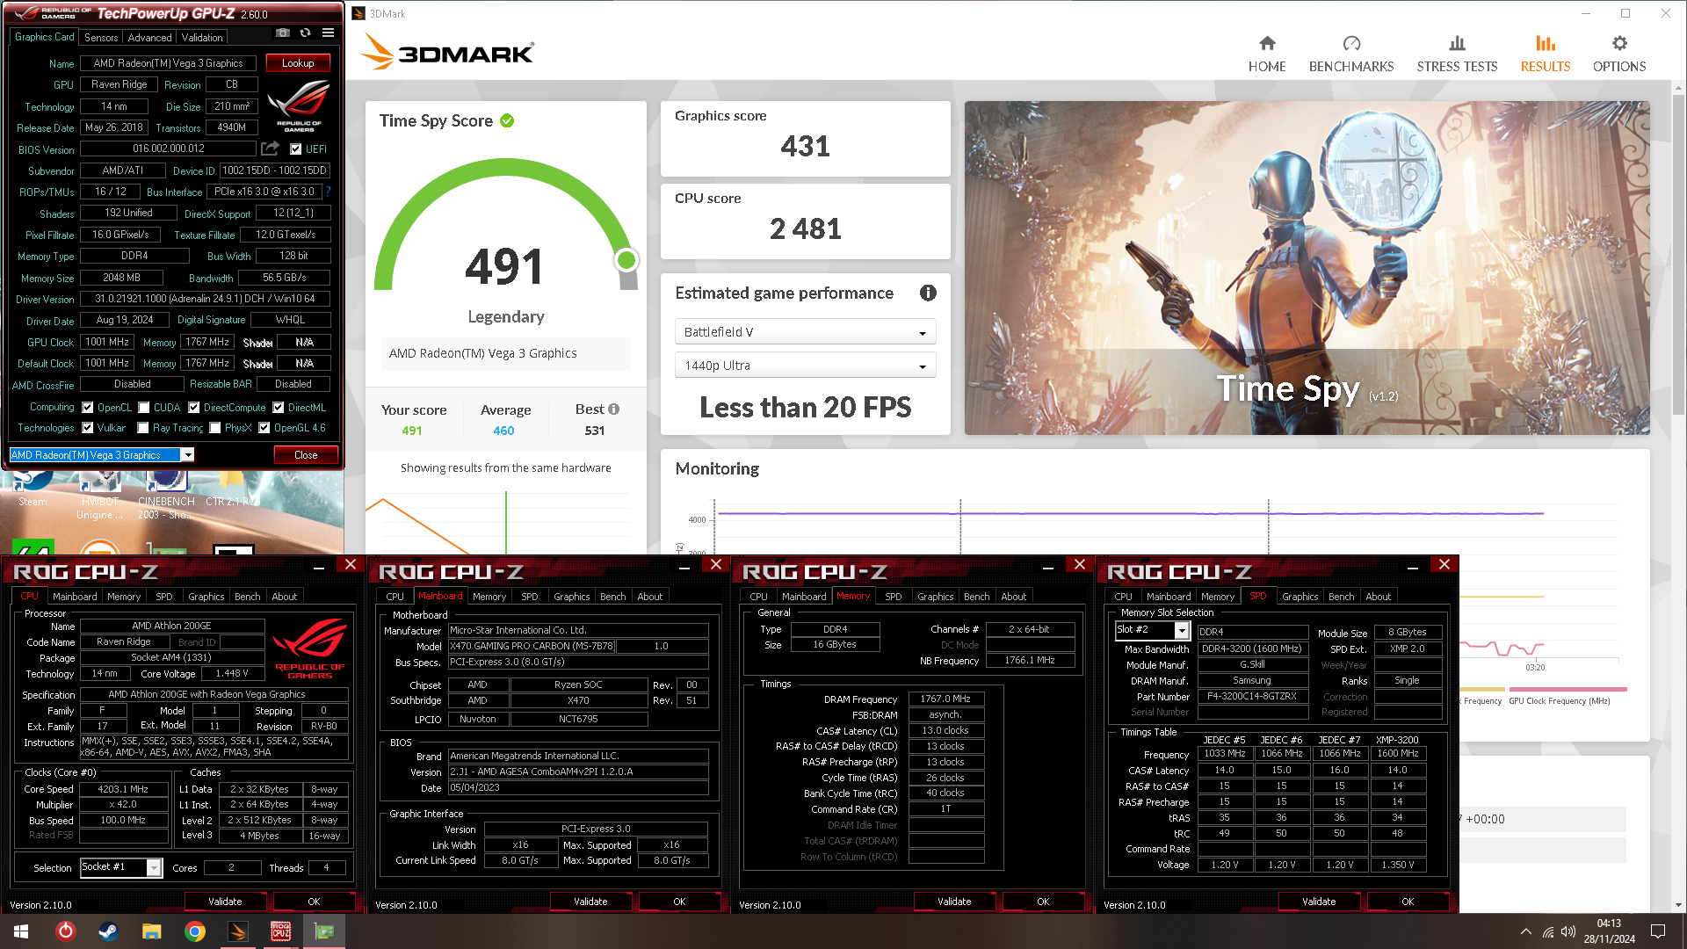The image size is (1687, 949).
Task: Toggle the DirectML checkbox
Action: coord(279,408)
